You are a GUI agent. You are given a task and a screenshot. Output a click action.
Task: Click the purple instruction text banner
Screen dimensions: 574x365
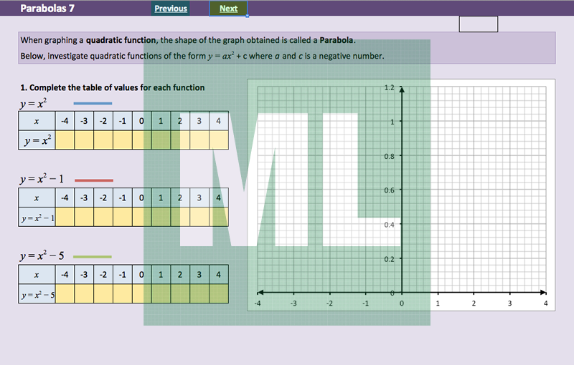(x=287, y=48)
